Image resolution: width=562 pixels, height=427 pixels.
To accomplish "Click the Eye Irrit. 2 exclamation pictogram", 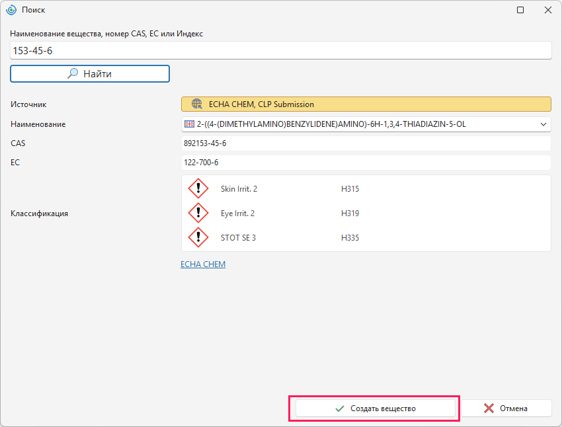I will pyautogui.click(x=198, y=213).
